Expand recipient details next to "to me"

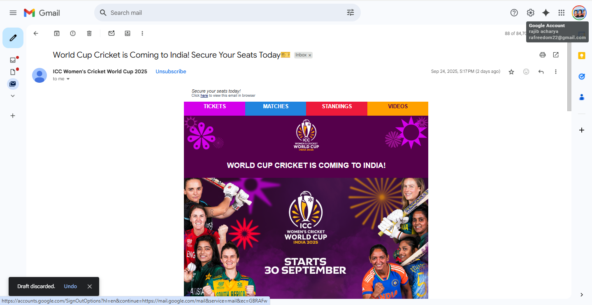[68, 79]
